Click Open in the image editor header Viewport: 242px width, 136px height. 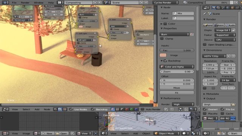62,133
